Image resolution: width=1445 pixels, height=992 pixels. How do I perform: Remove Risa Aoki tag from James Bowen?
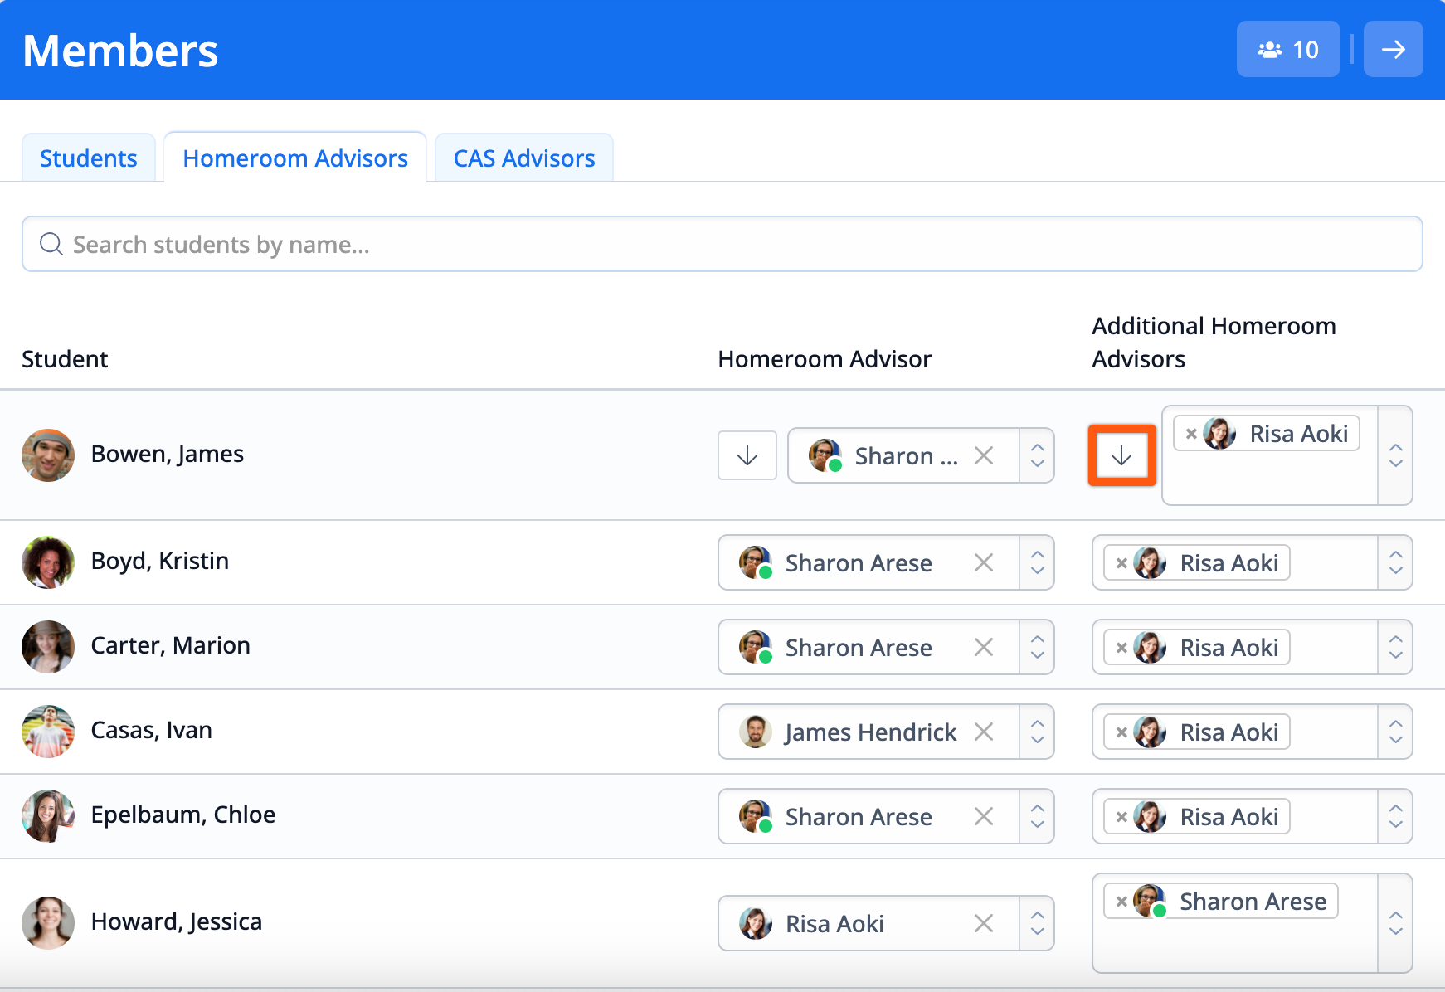point(1191,434)
